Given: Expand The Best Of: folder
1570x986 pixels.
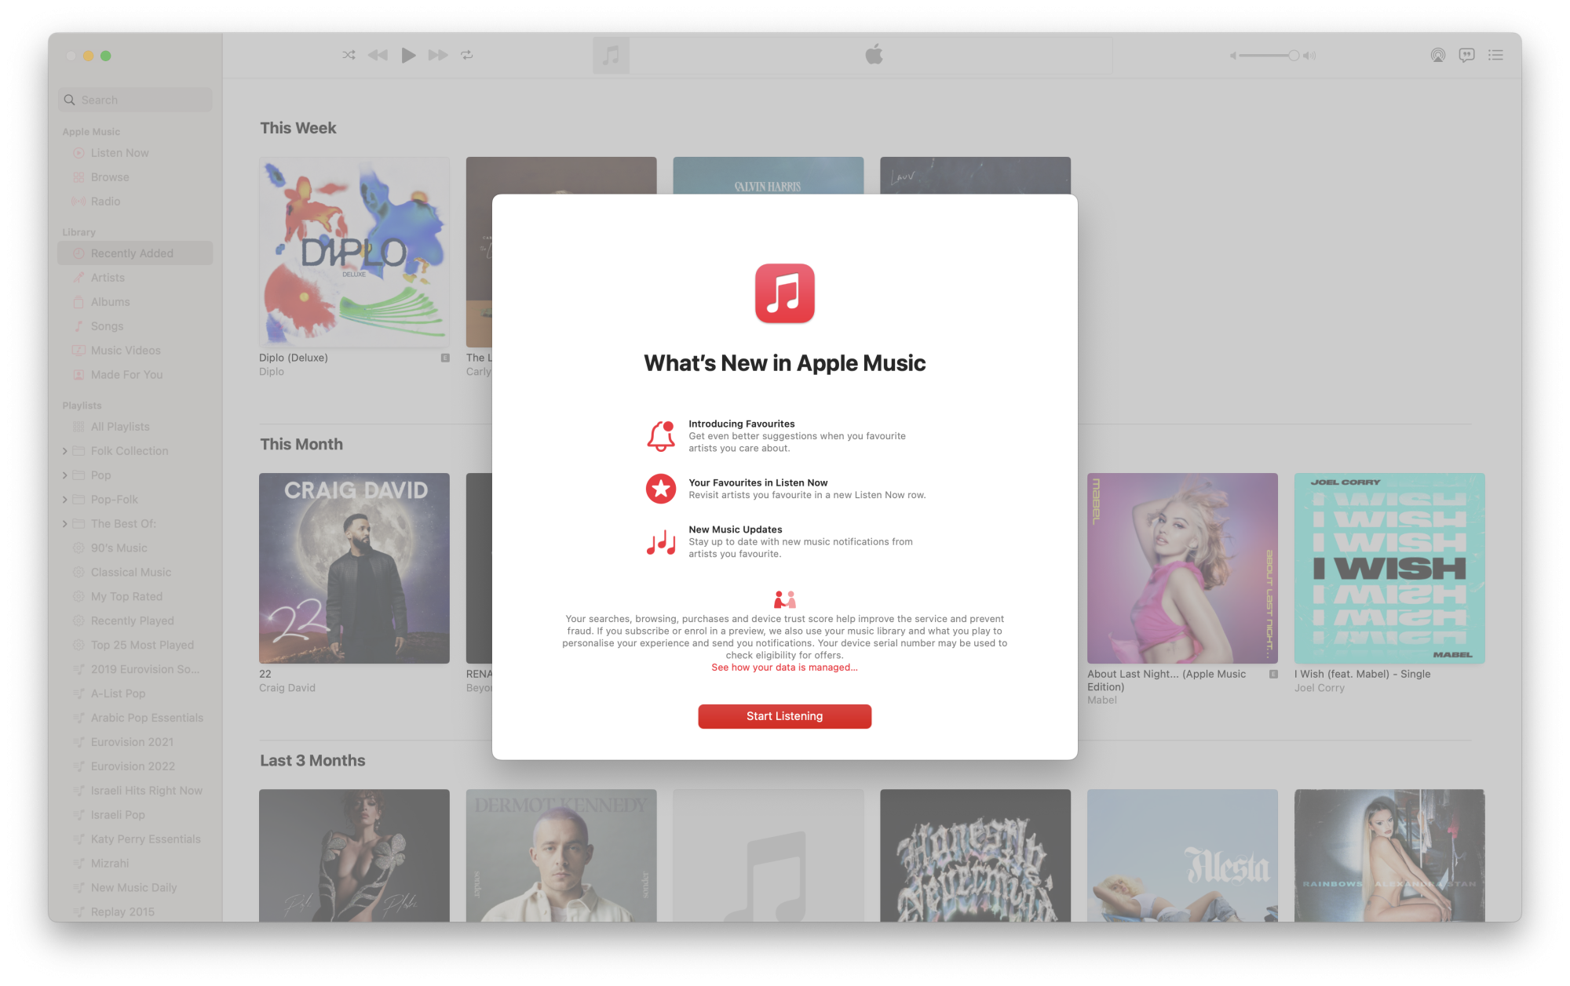Looking at the screenshot, I should 64,524.
